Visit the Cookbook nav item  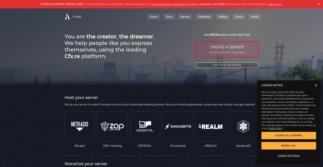[x=204, y=17]
